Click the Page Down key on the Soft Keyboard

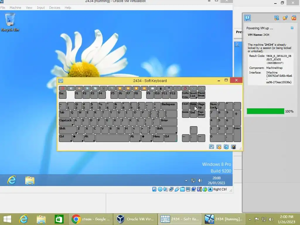(x=201, y=114)
